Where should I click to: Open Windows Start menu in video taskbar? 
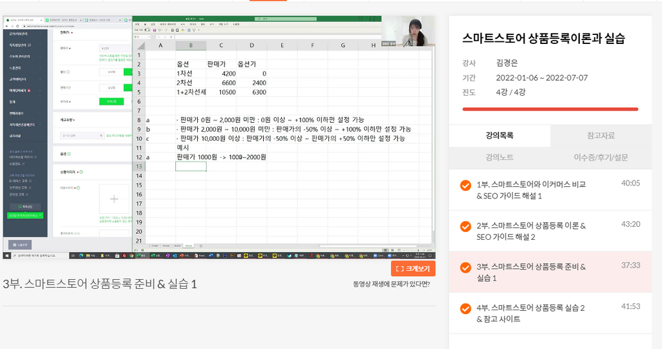click(6, 255)
